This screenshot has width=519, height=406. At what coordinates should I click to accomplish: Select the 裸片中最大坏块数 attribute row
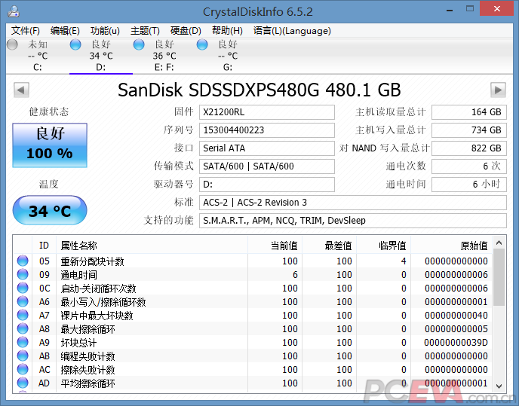pos(253,315)
